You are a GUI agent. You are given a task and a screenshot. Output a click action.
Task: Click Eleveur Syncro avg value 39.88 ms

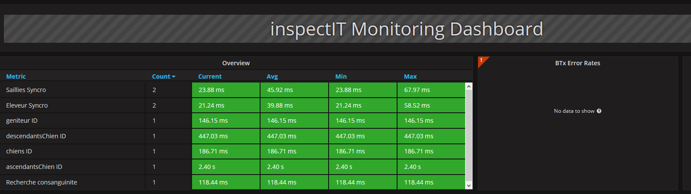(x=294, y=105)
